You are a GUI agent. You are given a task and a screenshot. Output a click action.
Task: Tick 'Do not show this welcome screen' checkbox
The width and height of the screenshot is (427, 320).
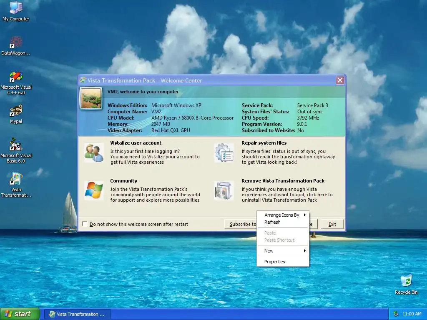pos(85,224)
